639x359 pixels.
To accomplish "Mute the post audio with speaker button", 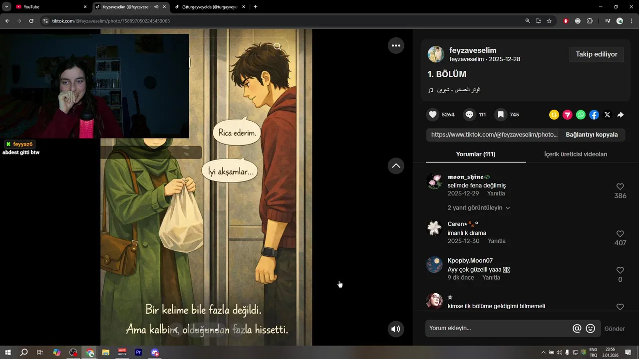I will click(x=396, y=329).
